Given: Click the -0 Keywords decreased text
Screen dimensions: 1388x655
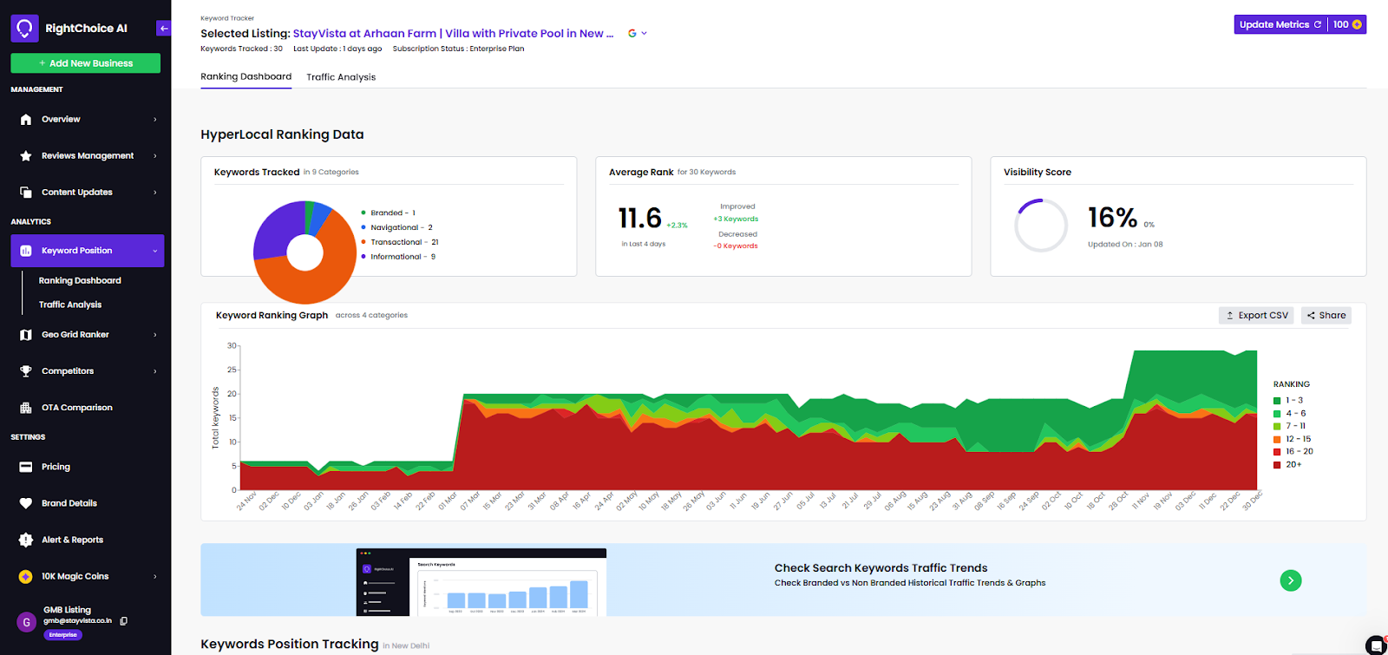Looking at the screenshot, I should tap(736, 246).
